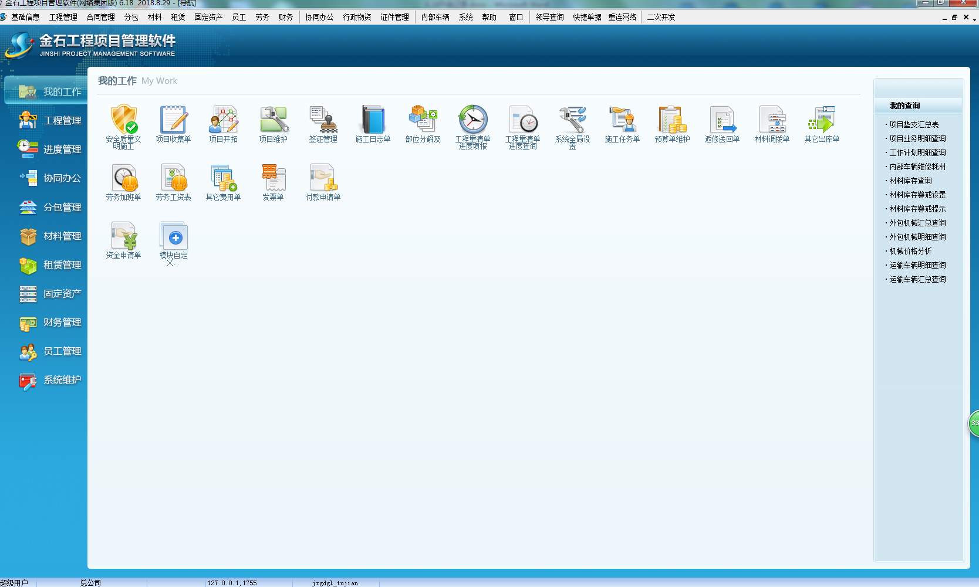Open the 劳务加班单 icon
Image resolution: width=979 pixels, height=587 pixels.
click(124, 178)
